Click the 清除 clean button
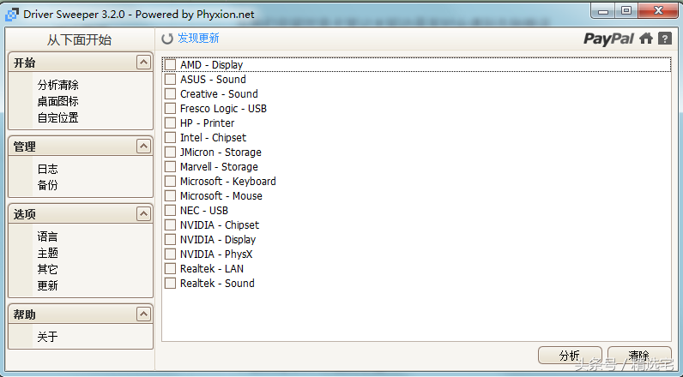This screenshot has width=683, height=377. (639, 356)
